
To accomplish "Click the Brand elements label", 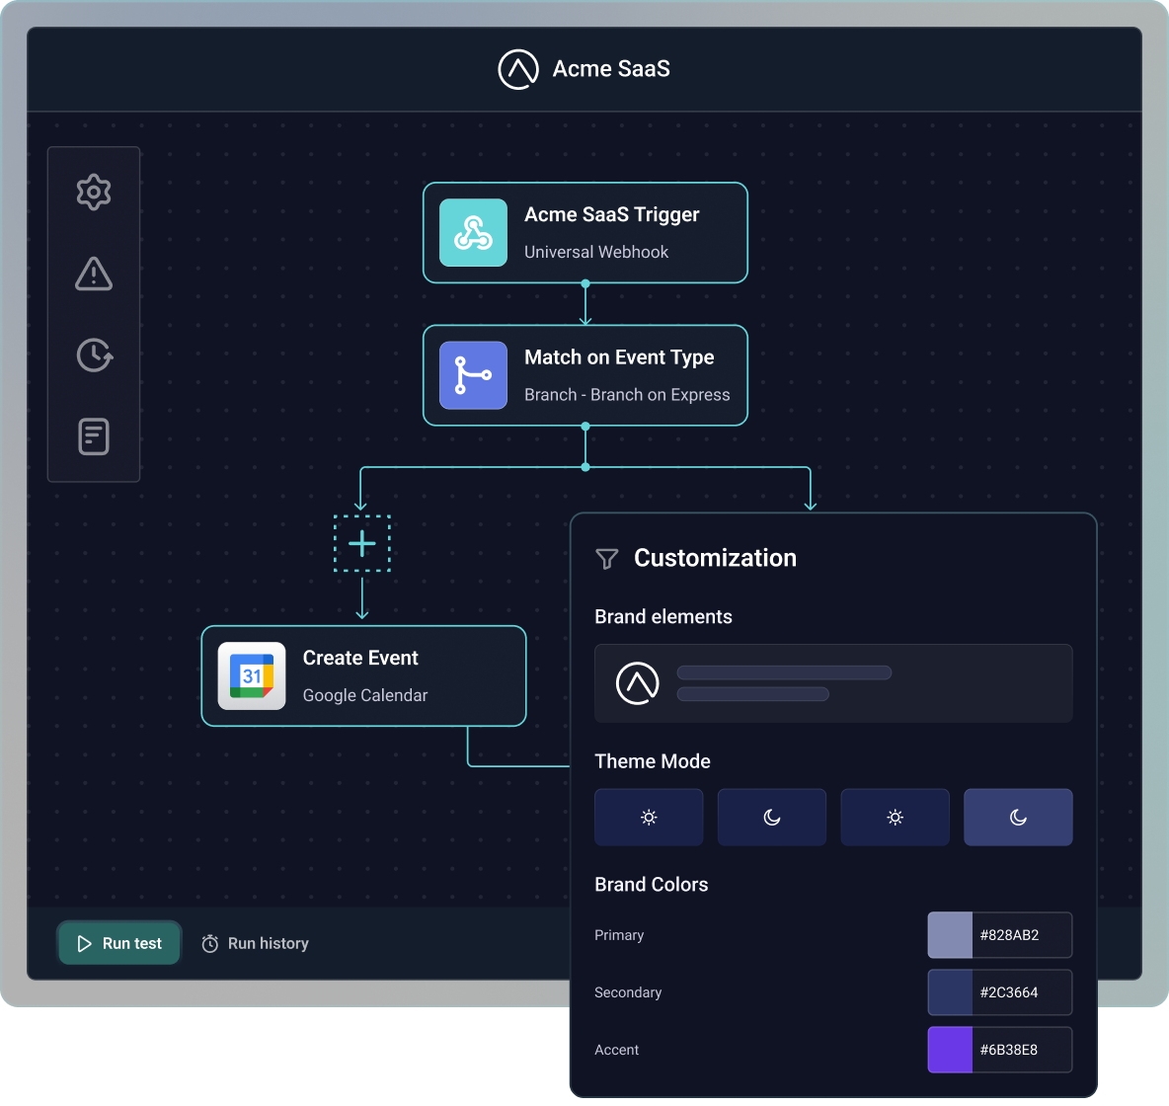I will pyautogui.click(x=662, y=617).
